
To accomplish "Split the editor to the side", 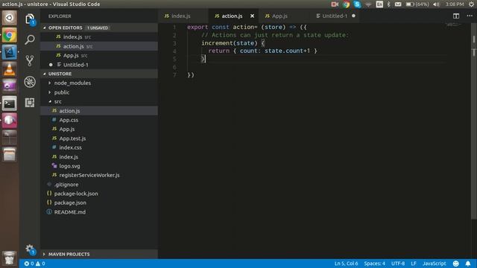I will 455,16.
